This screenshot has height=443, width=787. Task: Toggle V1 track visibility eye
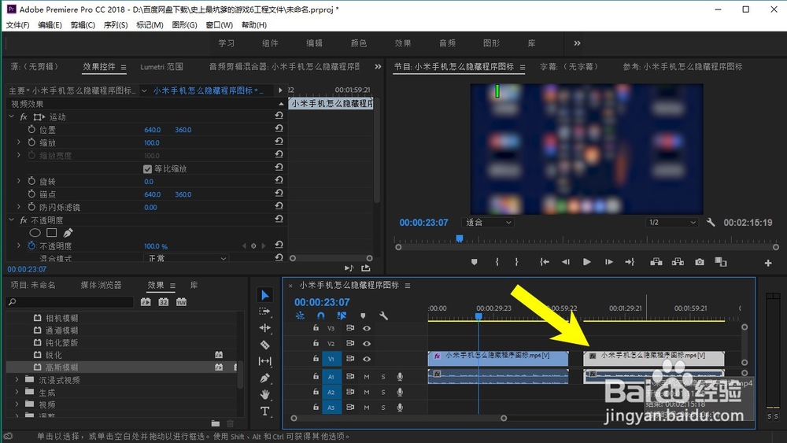[367, 359]
